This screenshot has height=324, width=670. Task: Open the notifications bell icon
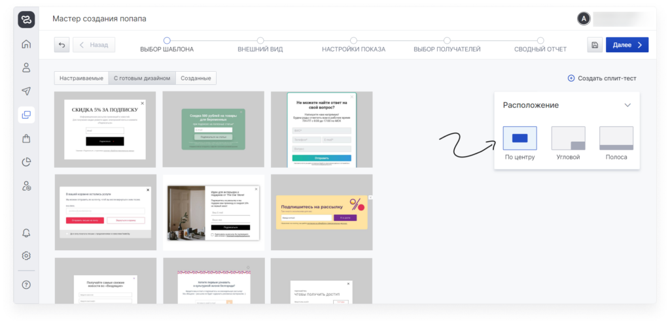26,233
